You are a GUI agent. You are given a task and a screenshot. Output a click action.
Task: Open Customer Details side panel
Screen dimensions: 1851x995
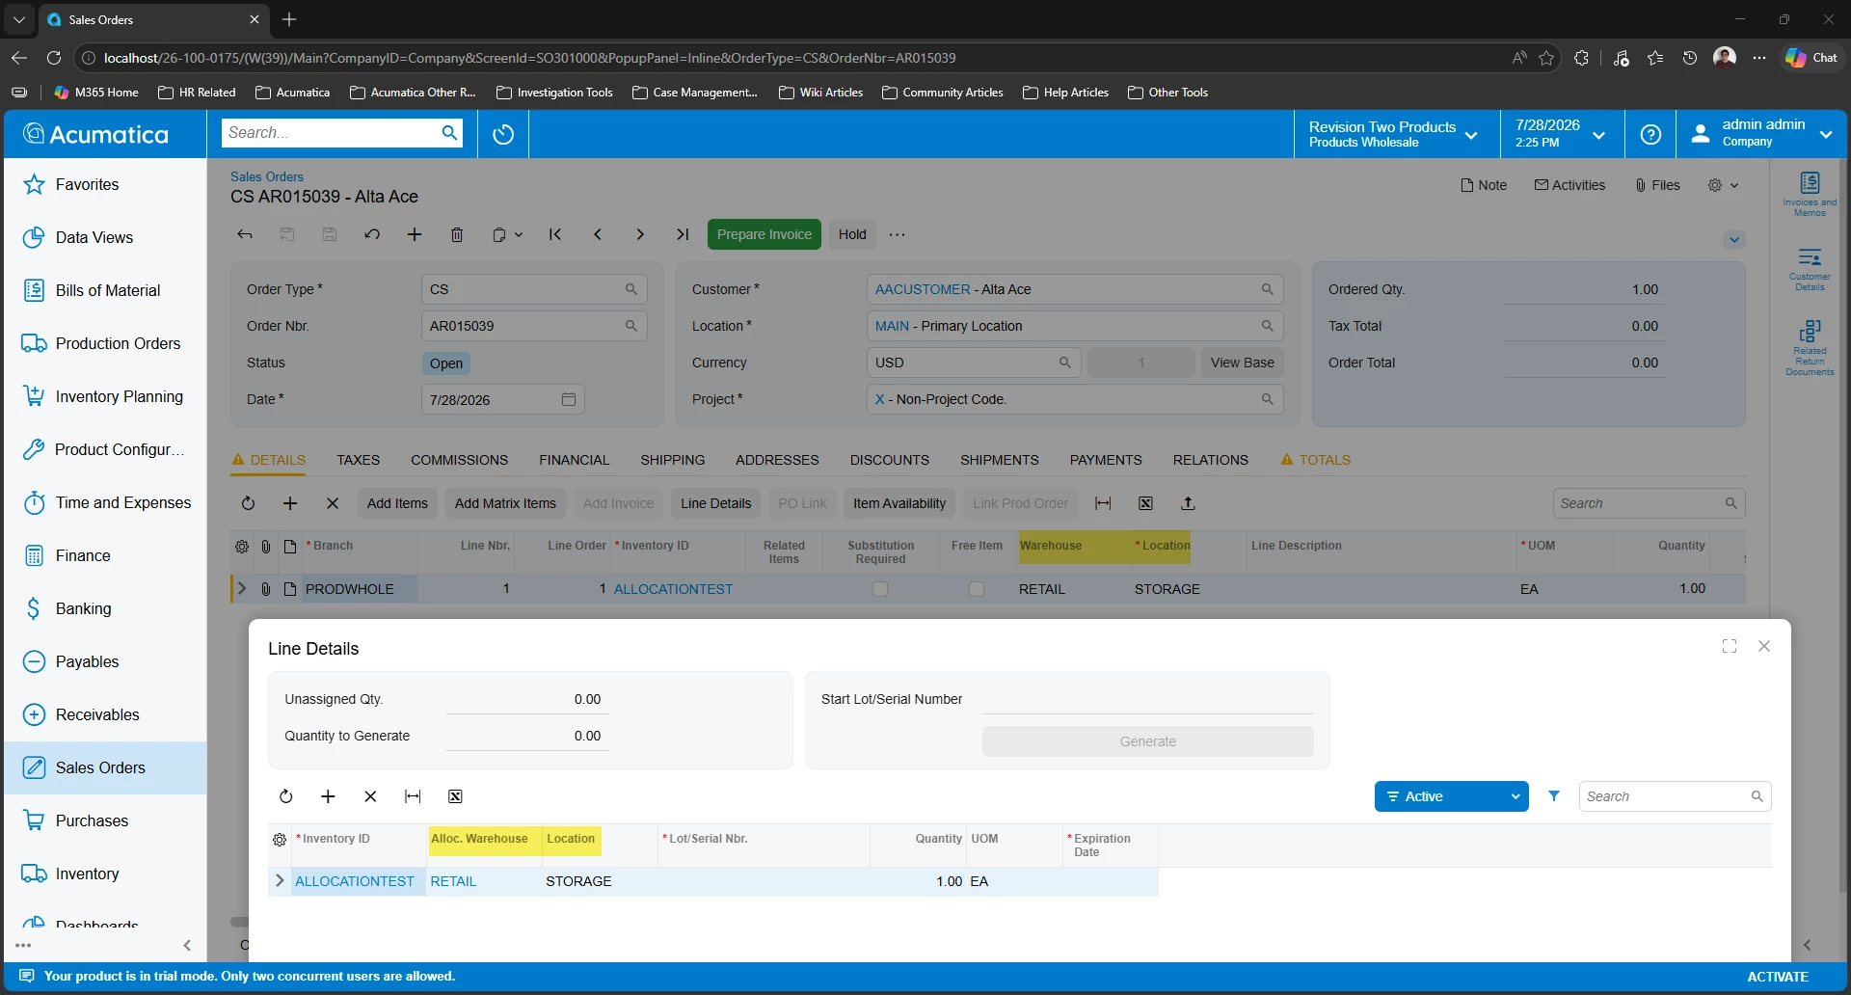1810,269
